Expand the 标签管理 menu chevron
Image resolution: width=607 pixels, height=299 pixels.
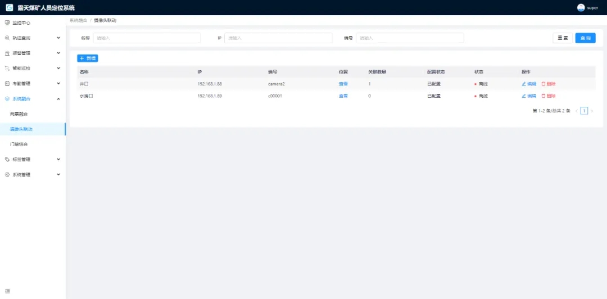pyautogui.click(x=58, y=159)
